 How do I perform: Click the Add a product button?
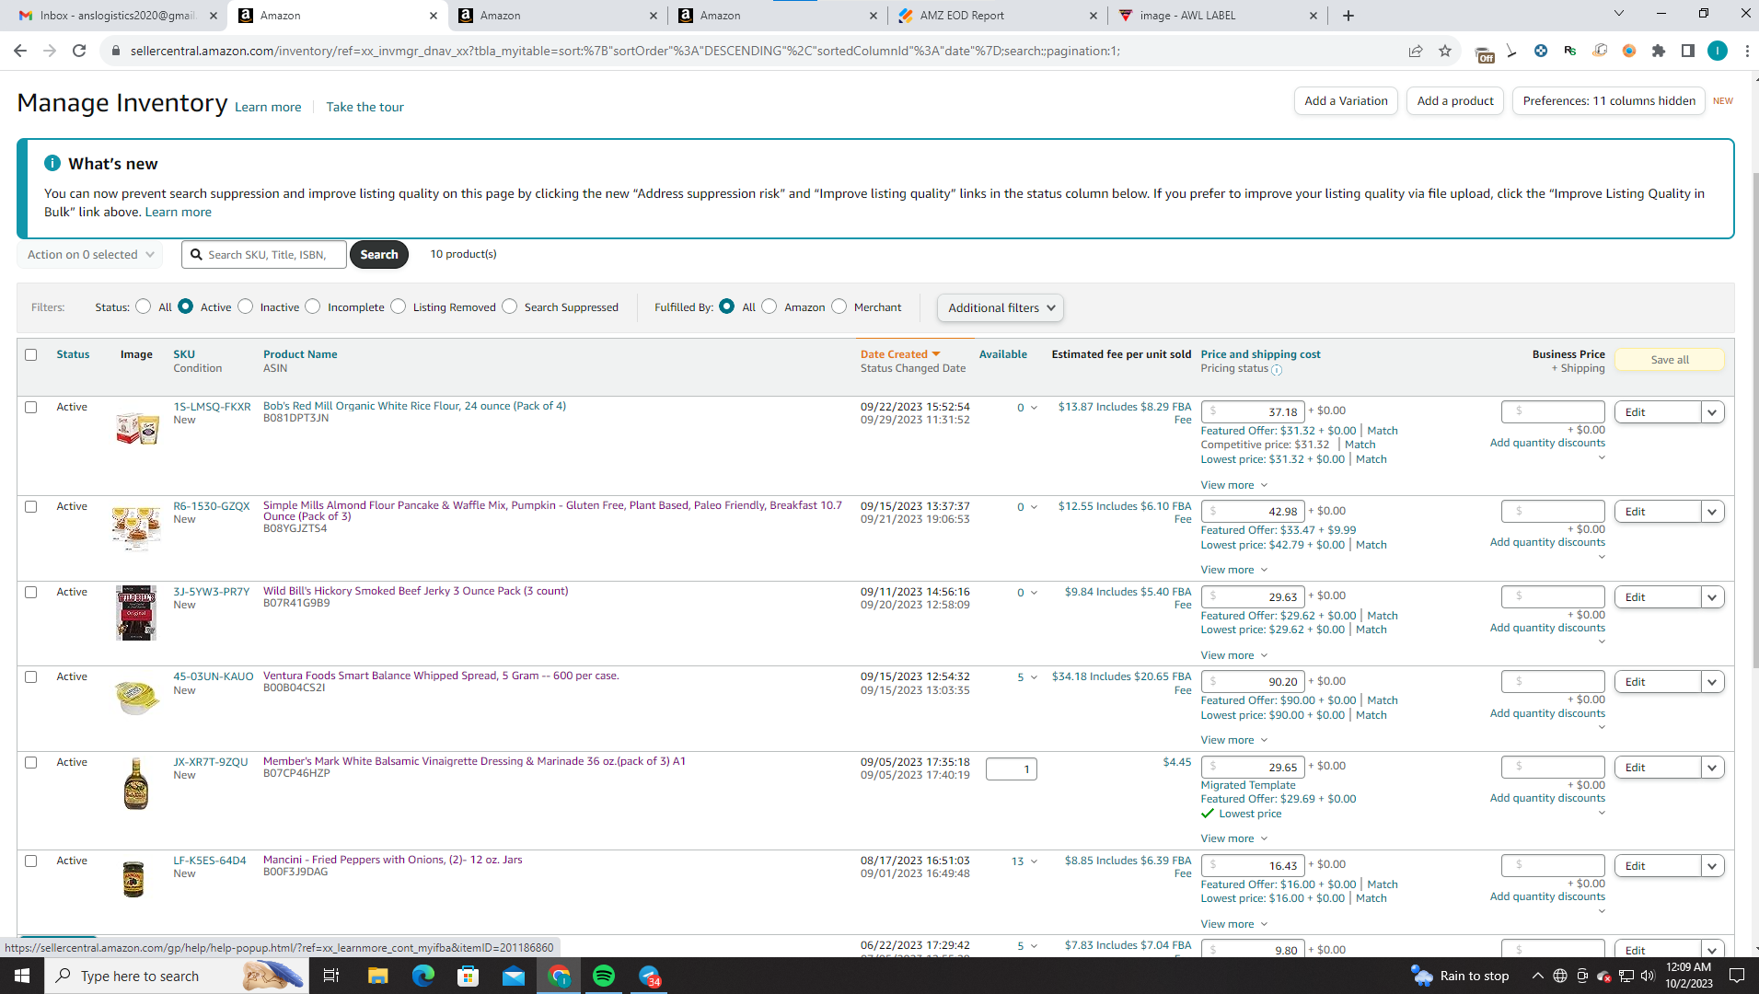click(1455, 101)
